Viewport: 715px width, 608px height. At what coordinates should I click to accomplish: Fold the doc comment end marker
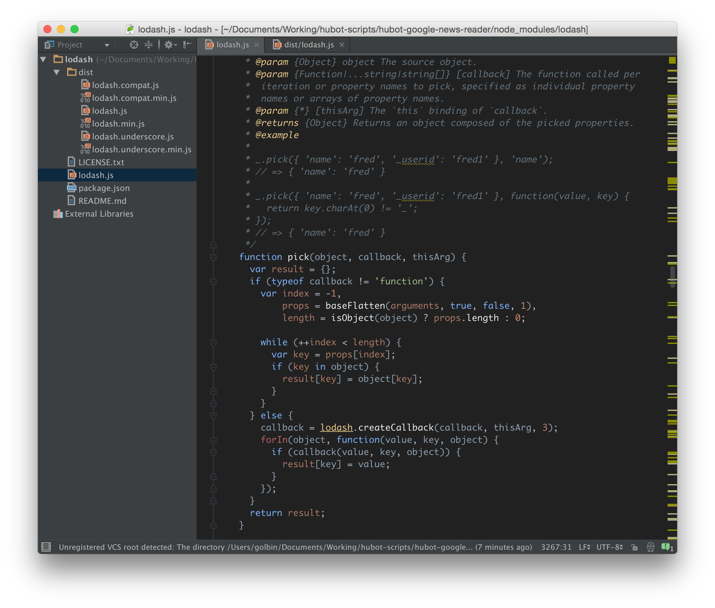coord(213,245)
